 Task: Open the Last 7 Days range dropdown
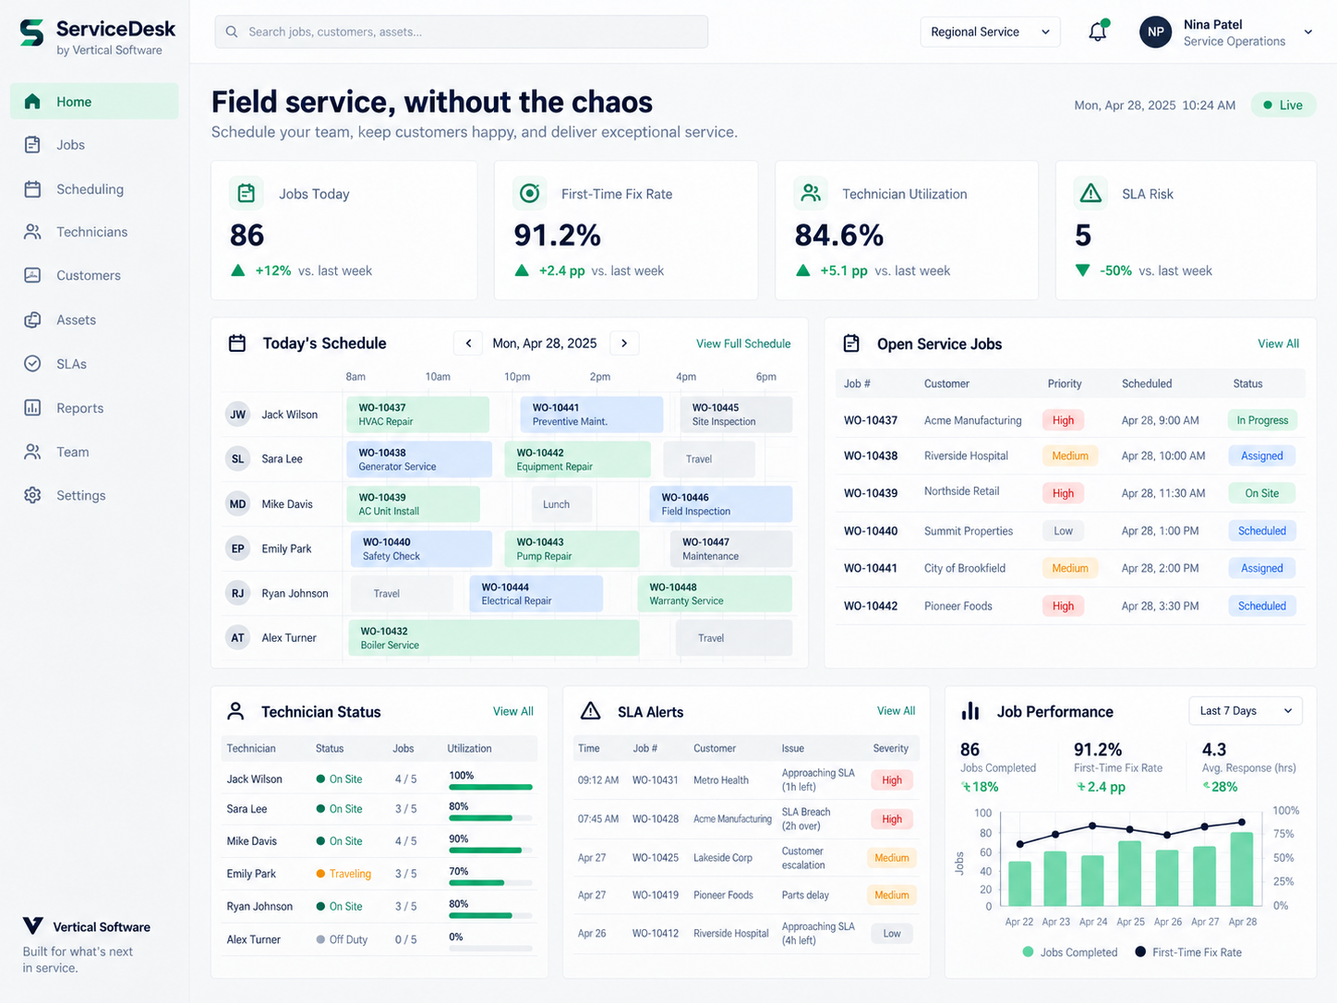pyautogui.click(x=1246, y=710)
